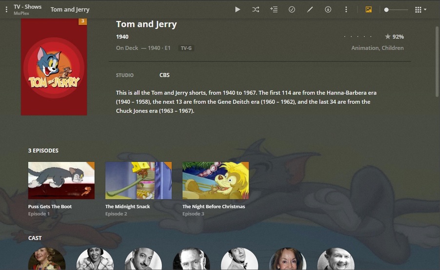Click the 1940 season year text

point(122,37)
